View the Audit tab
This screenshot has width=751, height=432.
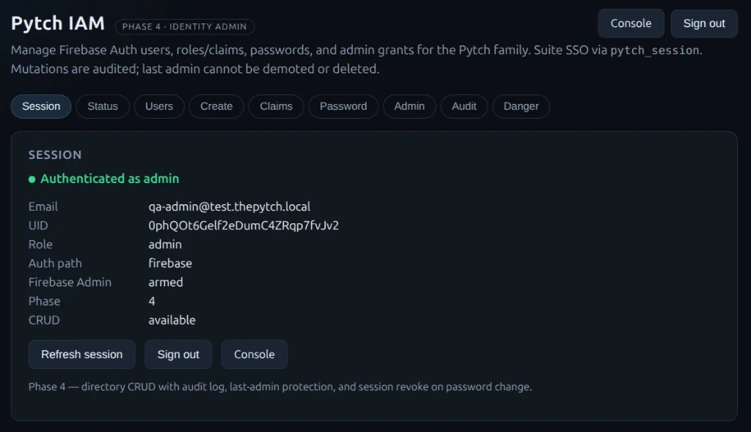tap(464, 106)
